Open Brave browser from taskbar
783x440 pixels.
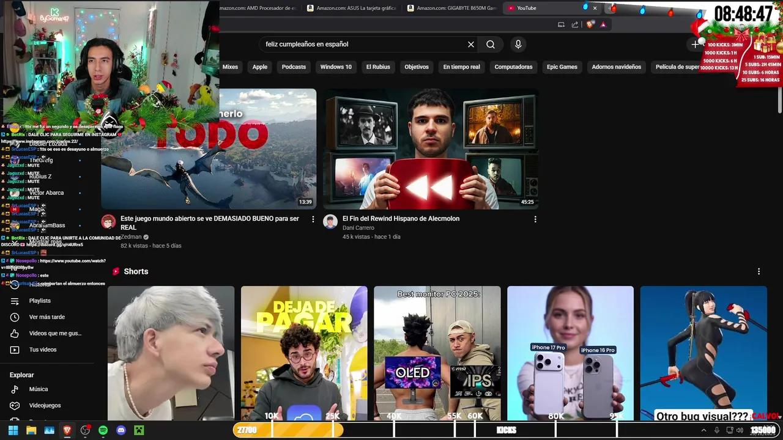point(67,430)
